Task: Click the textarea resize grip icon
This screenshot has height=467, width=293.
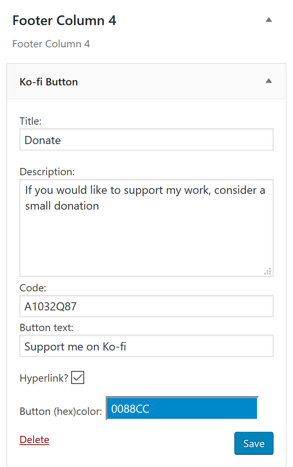Action: [268, 271]
